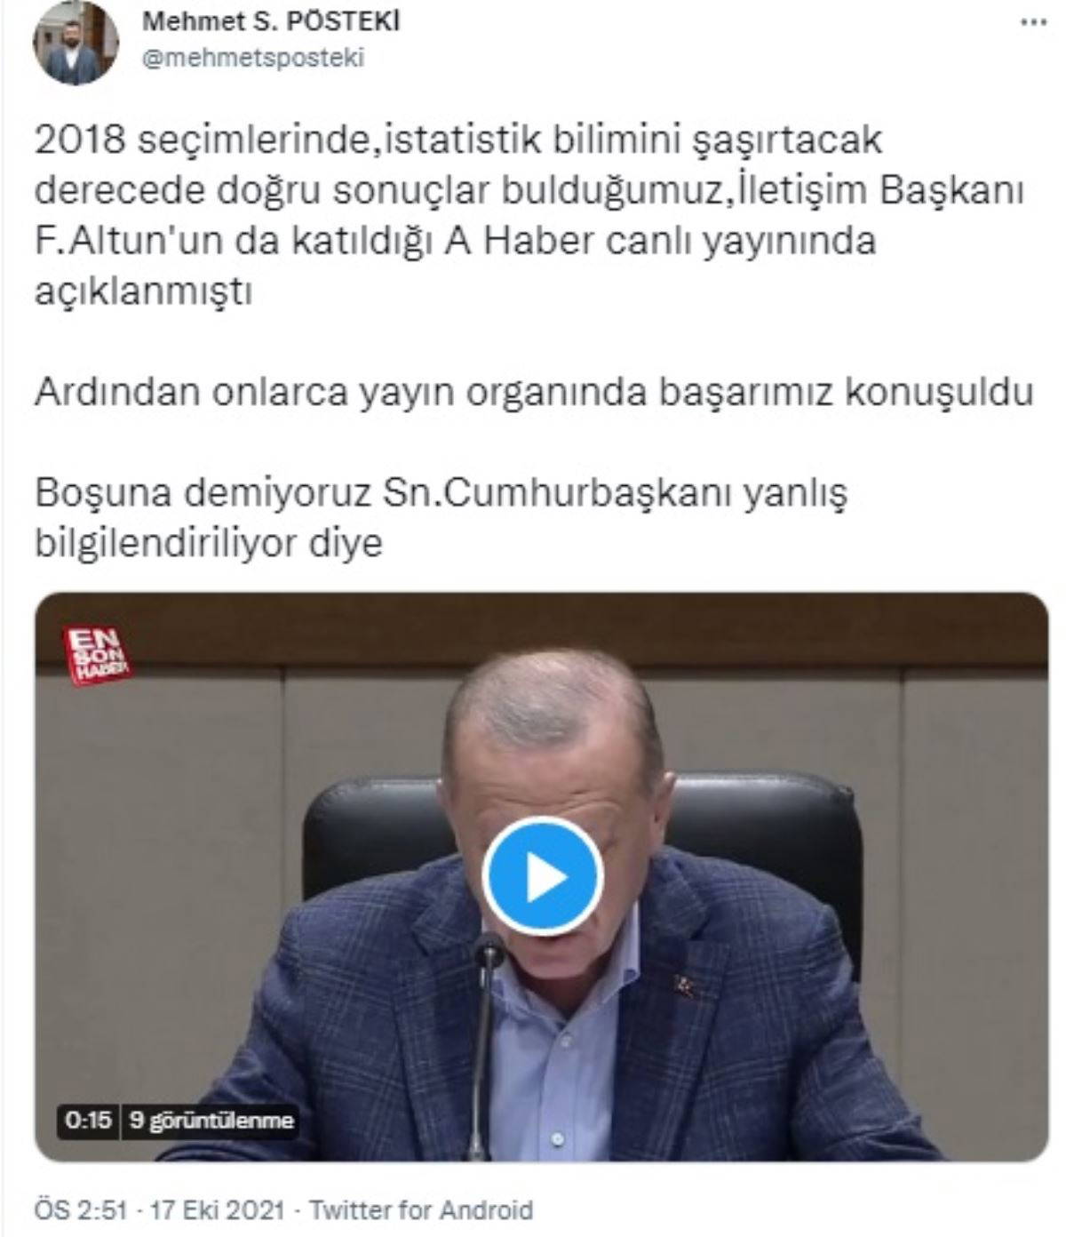Click the display name Mehmet S. PÖSTEKİ
This screenshot has width=1066, height=1237.
click(x=272, y=21)
